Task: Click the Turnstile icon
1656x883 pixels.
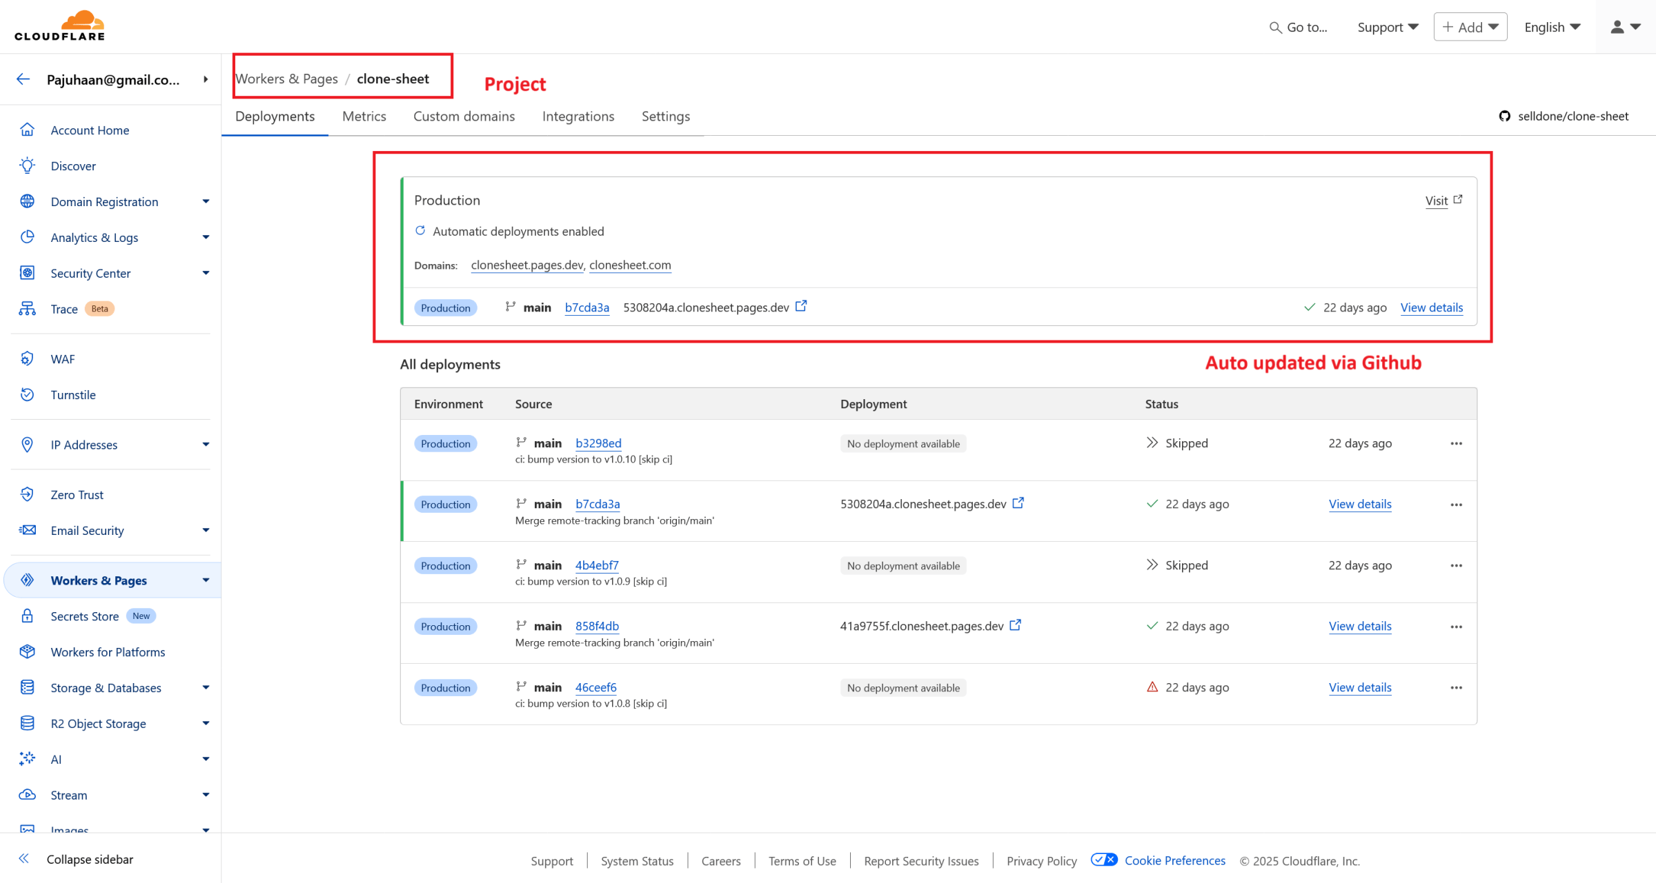Action: [28, 394]
